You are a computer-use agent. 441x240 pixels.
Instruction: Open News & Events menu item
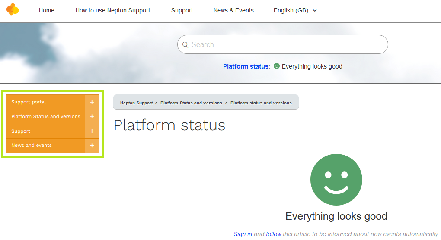click(233, 11)
